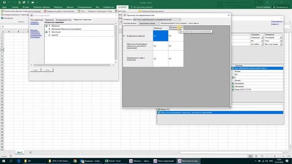Image resolution: width=292 pixels, height=164 pixels.
Task: Click the Лист1 sheet tab
Action: coord(20,152)
